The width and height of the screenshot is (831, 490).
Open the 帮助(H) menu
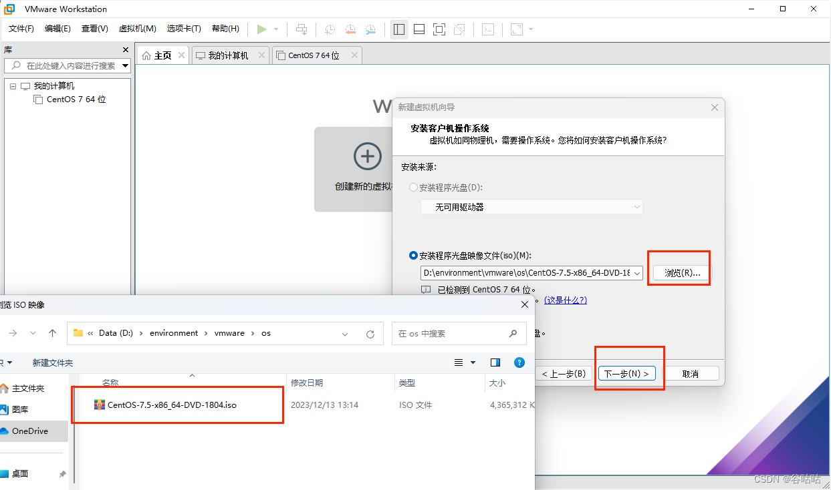[x=225, y=29]
